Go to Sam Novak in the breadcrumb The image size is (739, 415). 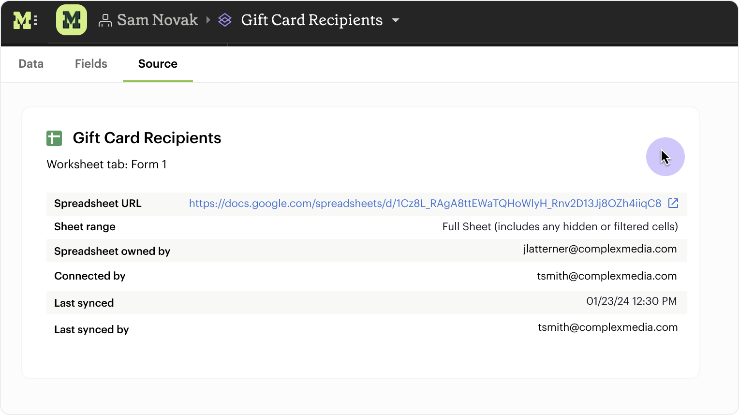click(x=157, y=20)
